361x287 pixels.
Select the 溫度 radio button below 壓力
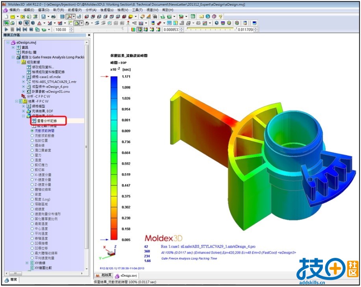[x=32, y=160]
